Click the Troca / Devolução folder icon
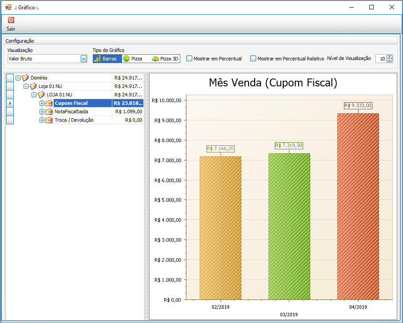403x323 pixels. coord(49,120)
